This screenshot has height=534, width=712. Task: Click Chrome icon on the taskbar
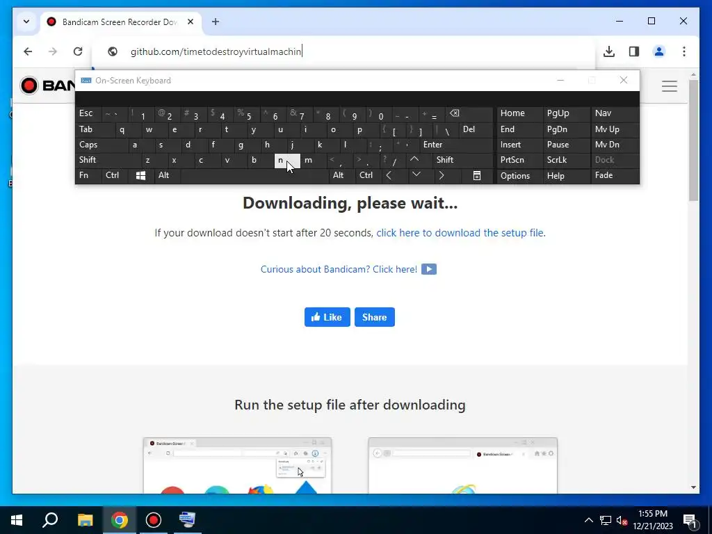point(120,520)
